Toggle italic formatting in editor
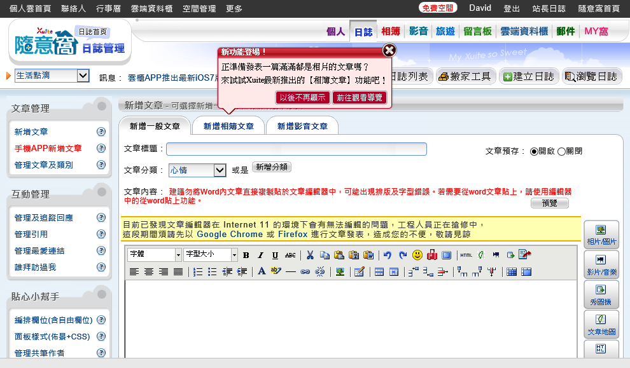The width and height of the screenshot is (630, 368). tap(260, 255)
